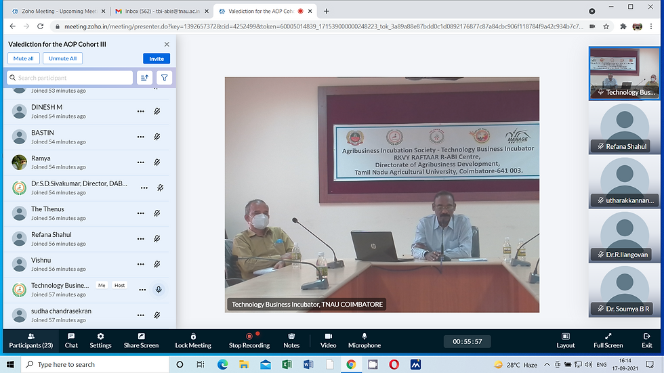Click the filter participants icon
Viewport: 664px width, 373px height.
pos(164,78)
